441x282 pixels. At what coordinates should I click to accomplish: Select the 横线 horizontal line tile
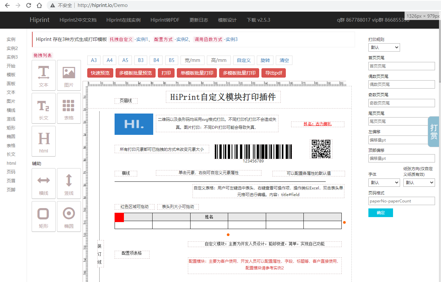coord(44,183)
